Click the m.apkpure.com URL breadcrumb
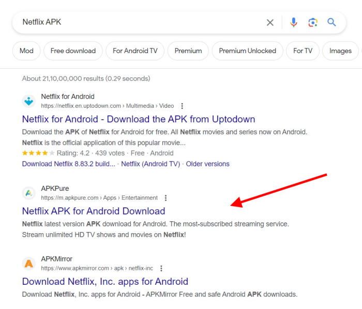 click(x=99, y=198)
